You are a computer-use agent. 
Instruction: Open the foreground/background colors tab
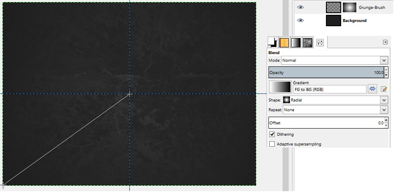(x=273, y=42)
